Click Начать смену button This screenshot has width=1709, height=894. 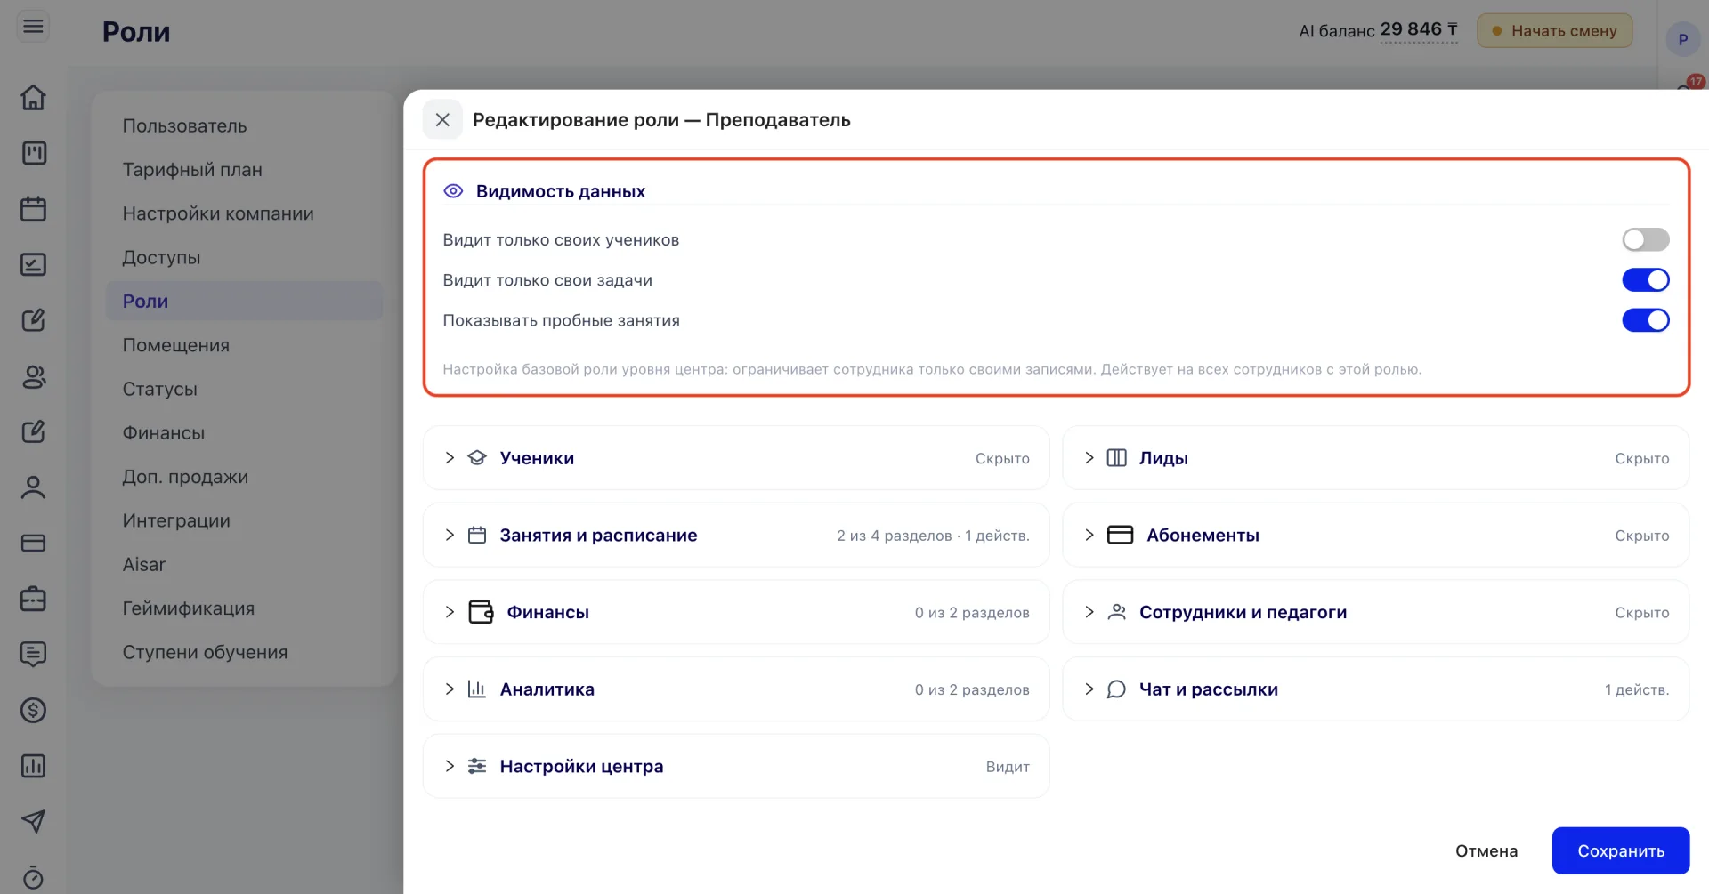(x=1554, y=31)
